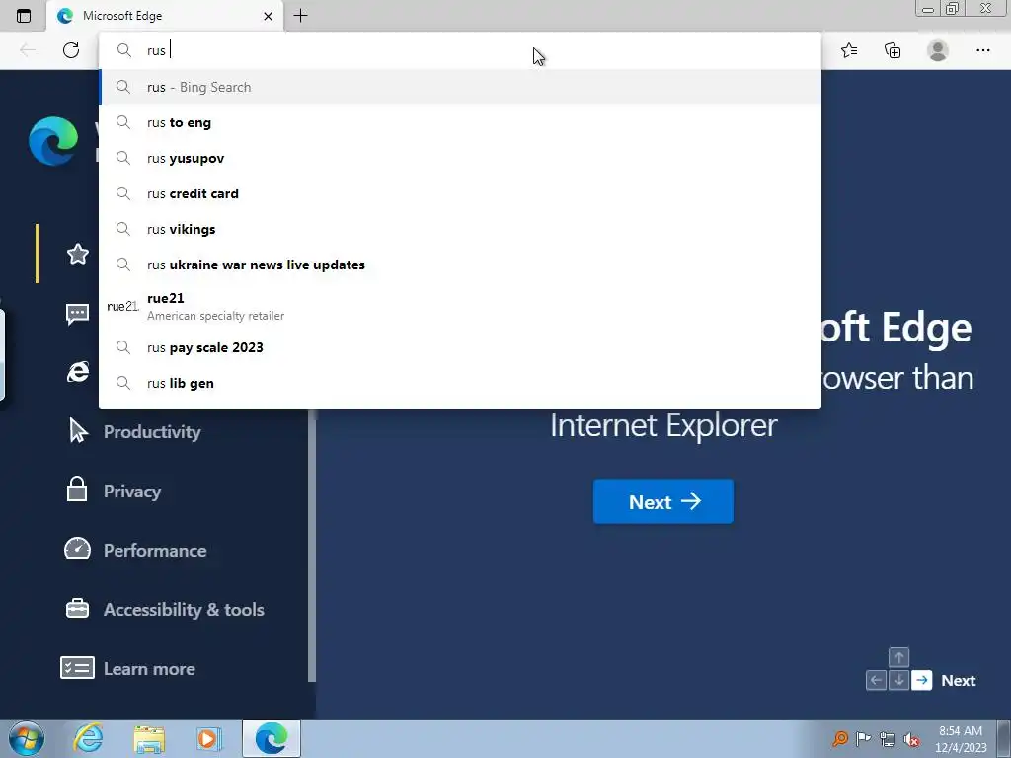Click the Refresh page icon
1011x758 pixels.
coord(71,50)
